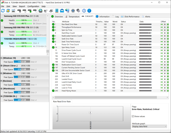Click the notepad report toolbar icon
Screen dimensions: 171x133
coord(57,11)
